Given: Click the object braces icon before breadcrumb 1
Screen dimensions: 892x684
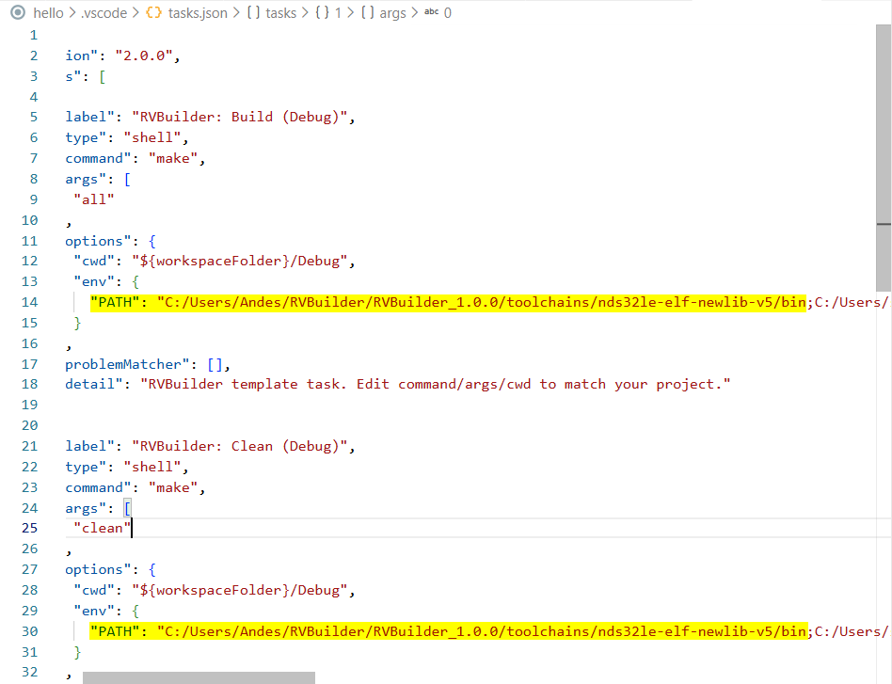Looking at the screenshot, I should (x=323, y=13).
